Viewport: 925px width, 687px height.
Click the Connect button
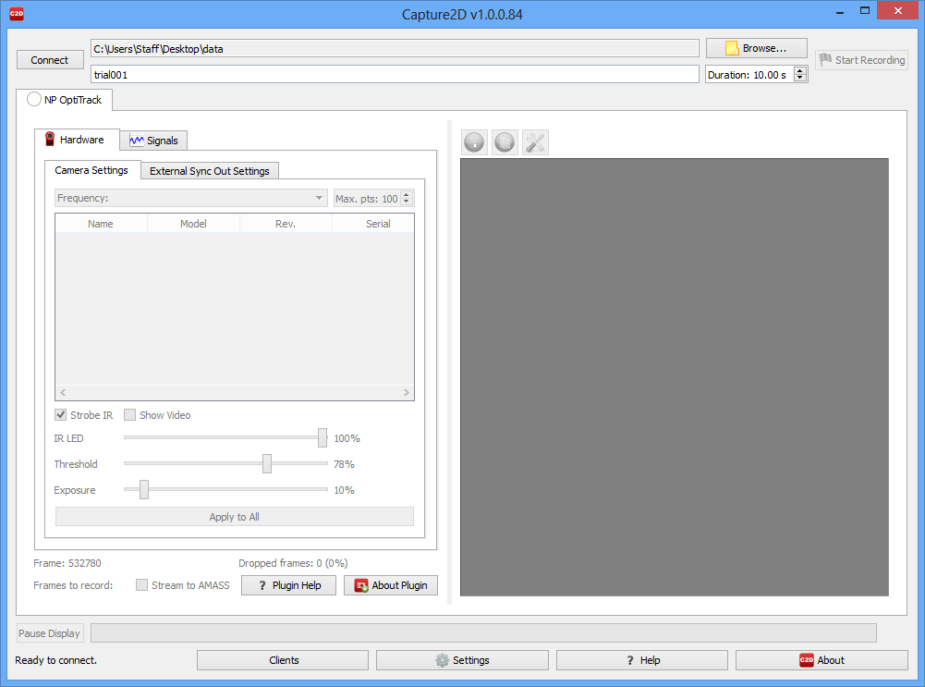coord(50,60)
